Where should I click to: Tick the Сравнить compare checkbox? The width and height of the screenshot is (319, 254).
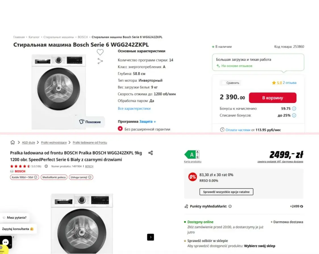(x=224, y=83)
